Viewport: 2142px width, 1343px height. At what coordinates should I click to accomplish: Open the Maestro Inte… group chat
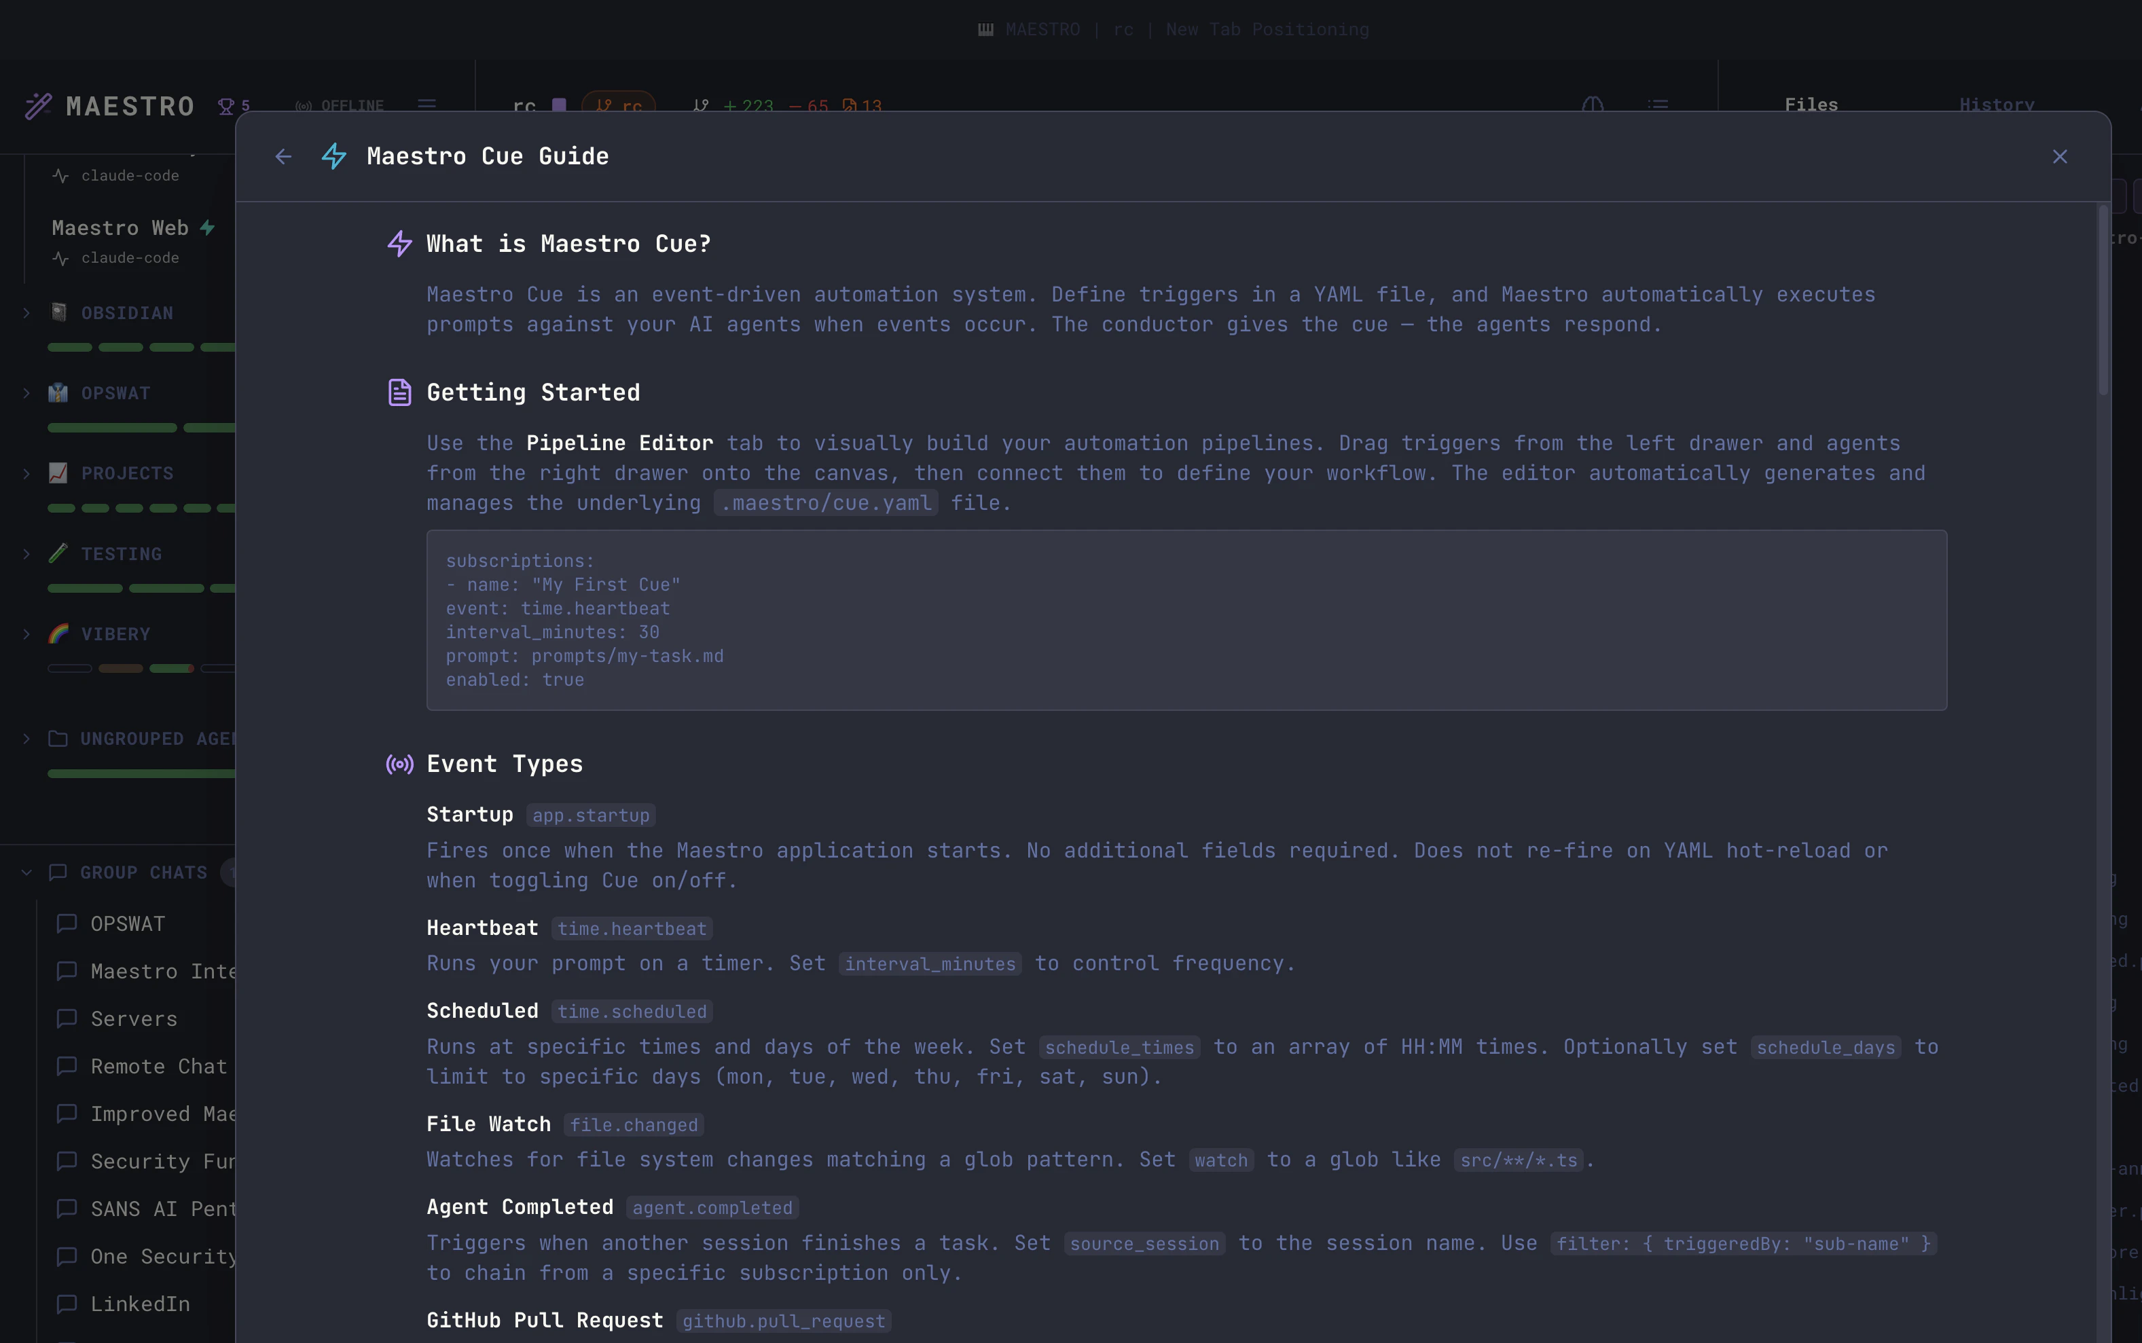click(162, 972)
